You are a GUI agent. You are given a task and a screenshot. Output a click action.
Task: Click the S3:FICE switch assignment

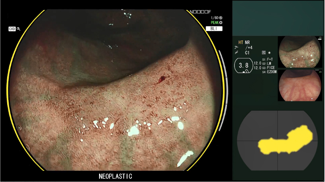coord(268,68)
